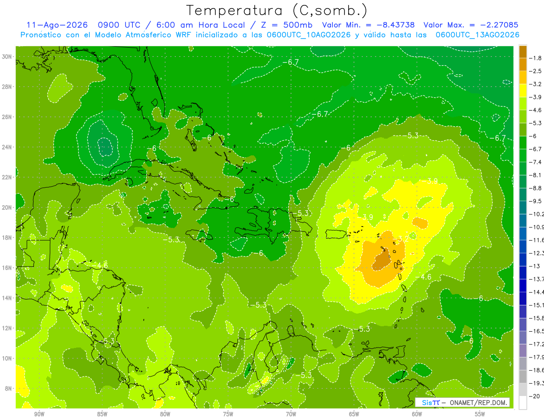The height and width of the screenshot is (420, 544).
Task: Click the '70W' longitude axis label
Action: (x=291, y=414)
